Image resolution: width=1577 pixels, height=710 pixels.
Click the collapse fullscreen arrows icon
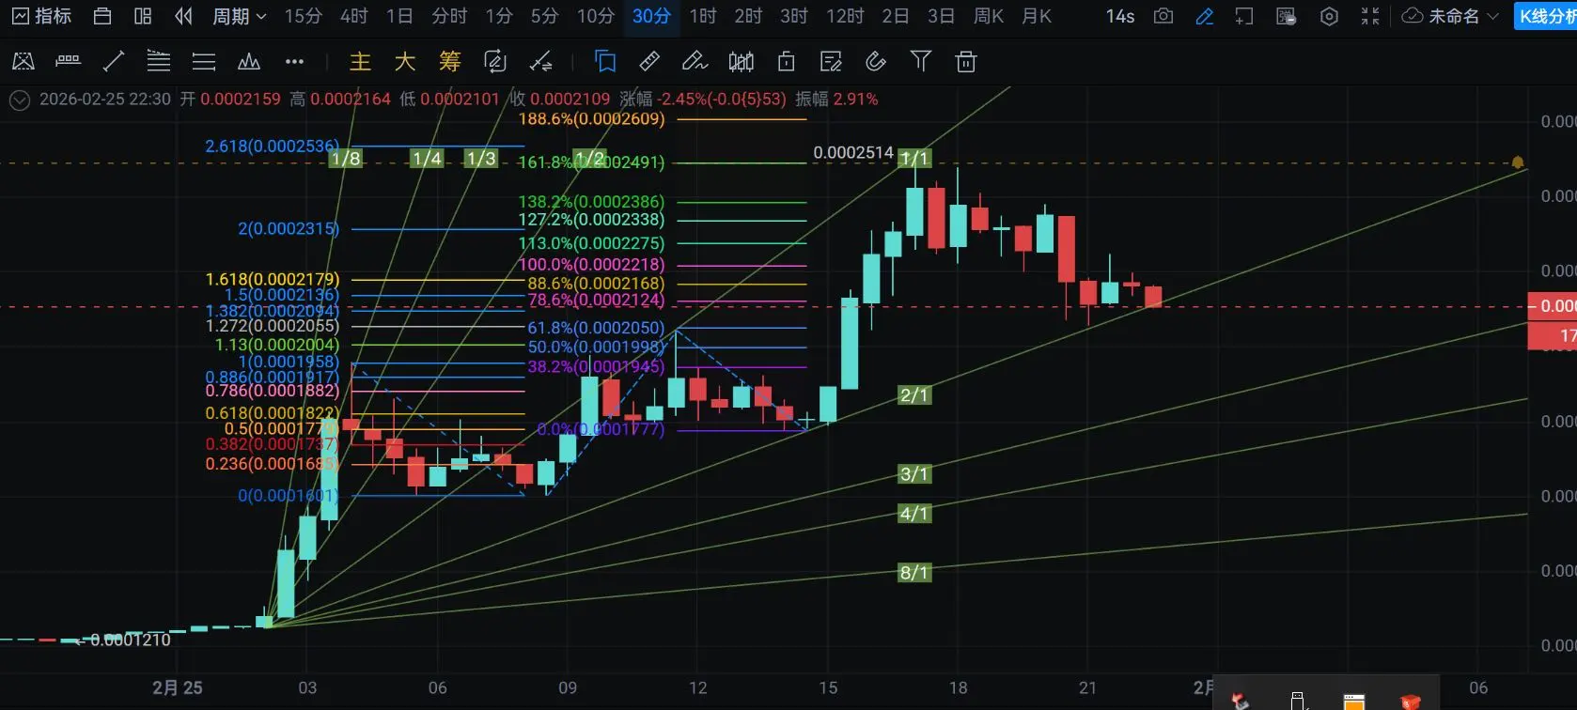pos(1370,16)
